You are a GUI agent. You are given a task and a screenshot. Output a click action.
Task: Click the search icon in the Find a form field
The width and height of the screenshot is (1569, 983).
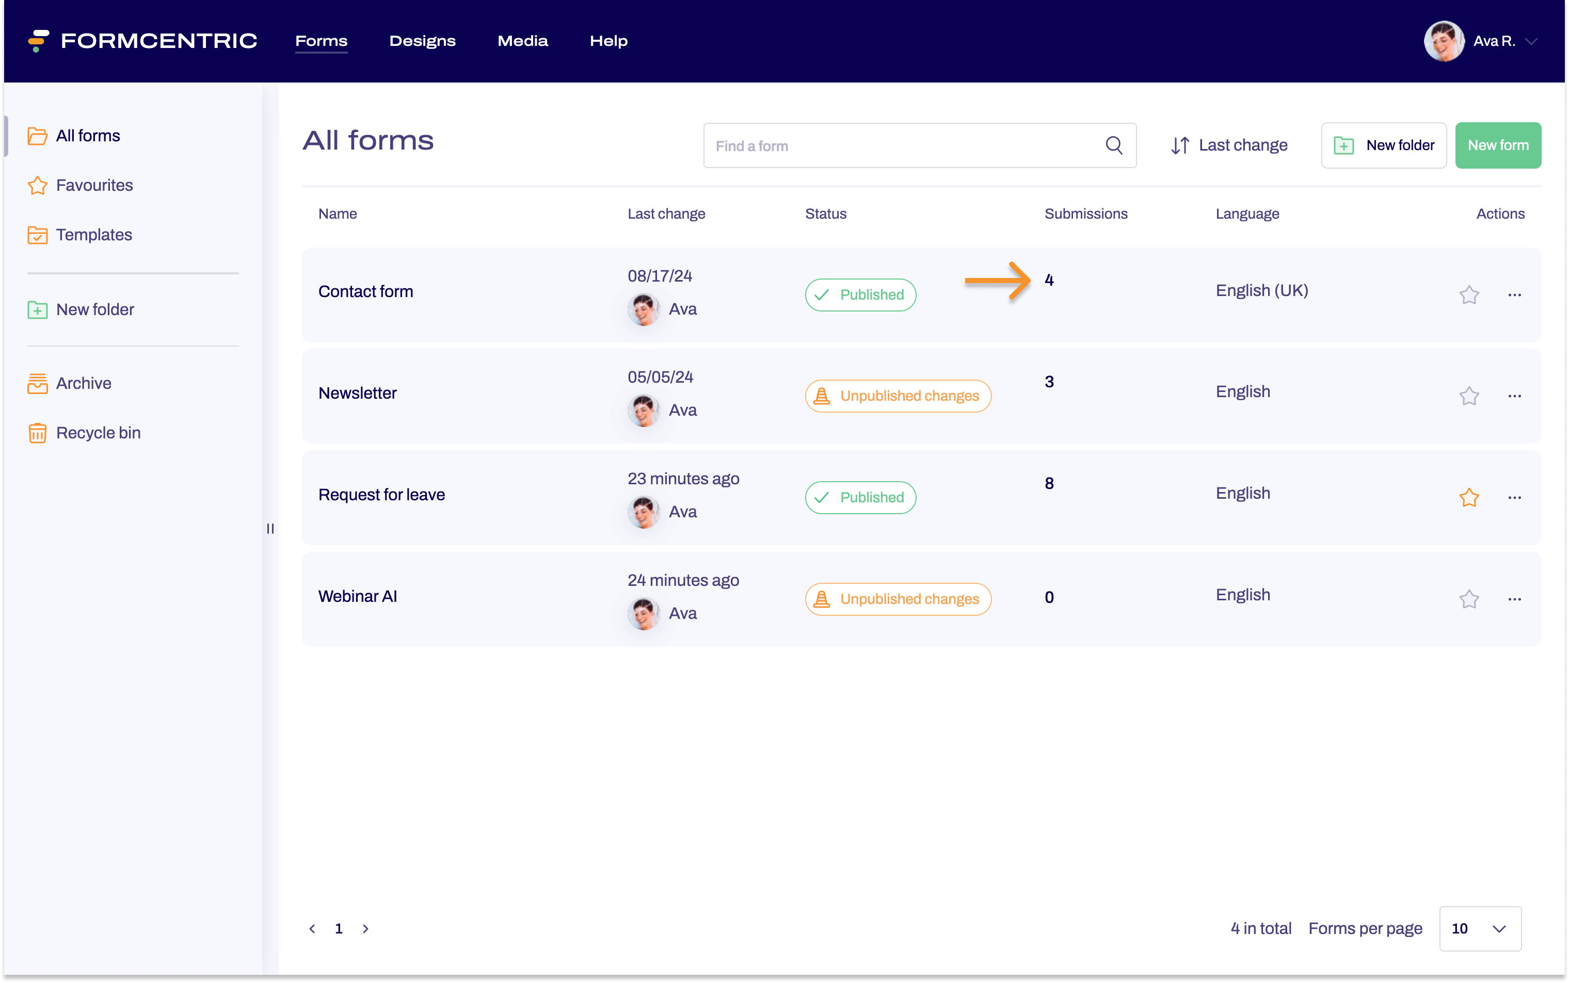click(x=1115, y=145)
